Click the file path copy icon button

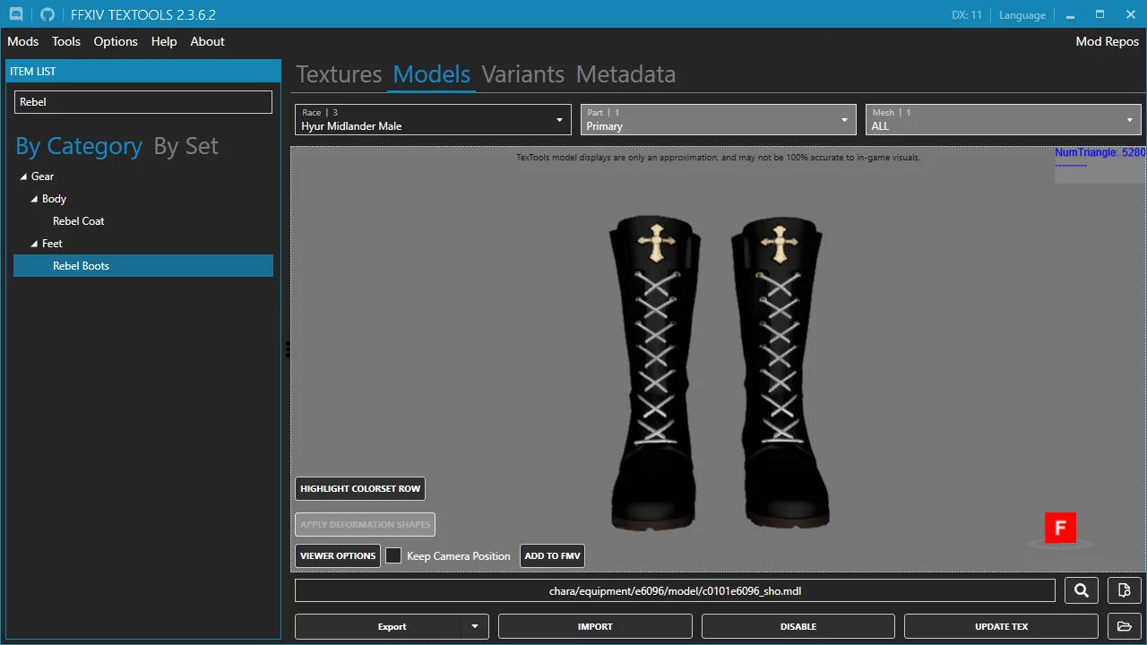coord(1124,590)
